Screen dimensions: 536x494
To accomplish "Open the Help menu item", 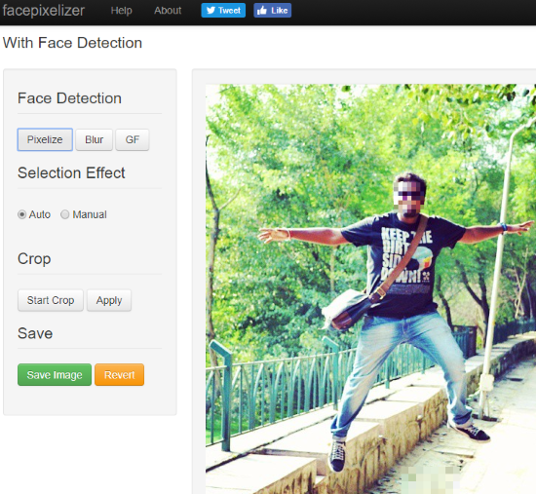I will pyautogui.click(x=122, y=11).
